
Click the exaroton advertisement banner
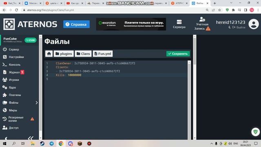pos(131,24)
